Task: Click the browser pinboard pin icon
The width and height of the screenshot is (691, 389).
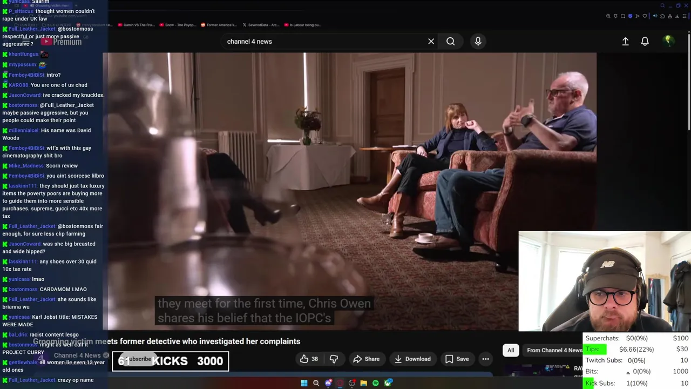Action: click(x=615, y=16)
